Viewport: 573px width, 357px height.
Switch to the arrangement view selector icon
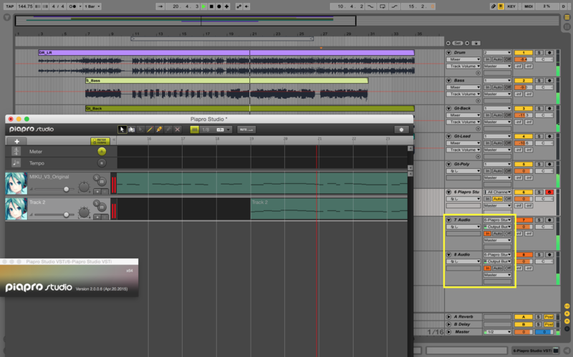(x=567, y=17)
